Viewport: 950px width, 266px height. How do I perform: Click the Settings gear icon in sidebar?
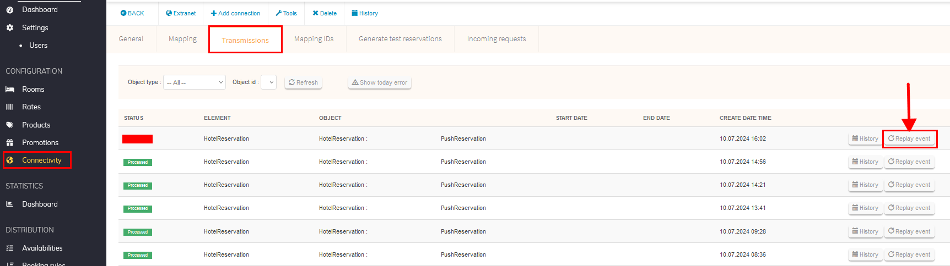point(10,27)
